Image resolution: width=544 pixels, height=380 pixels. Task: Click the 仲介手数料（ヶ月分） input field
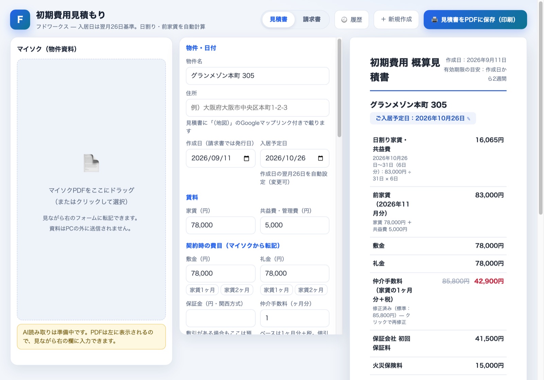pos(294,318)
